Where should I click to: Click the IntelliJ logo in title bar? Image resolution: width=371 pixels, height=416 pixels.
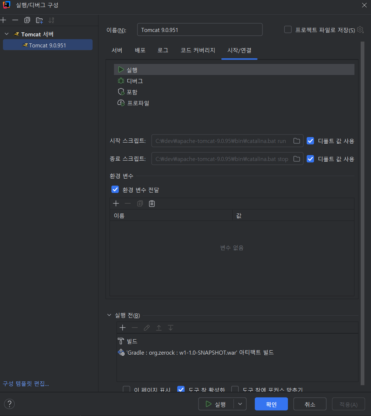pyautogui.click(x=6, y=5)
